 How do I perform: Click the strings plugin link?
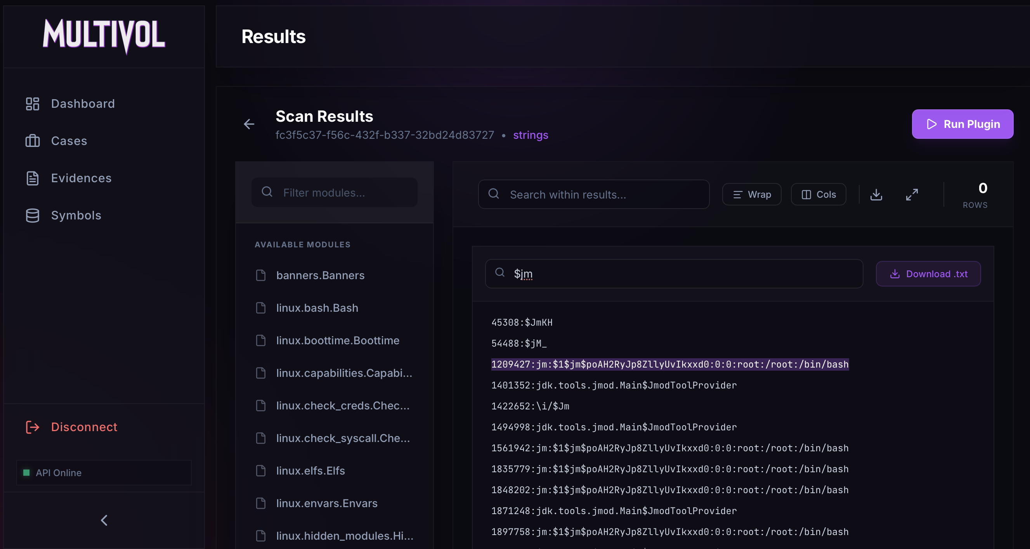pyautogui.click(x=530, y=135)
